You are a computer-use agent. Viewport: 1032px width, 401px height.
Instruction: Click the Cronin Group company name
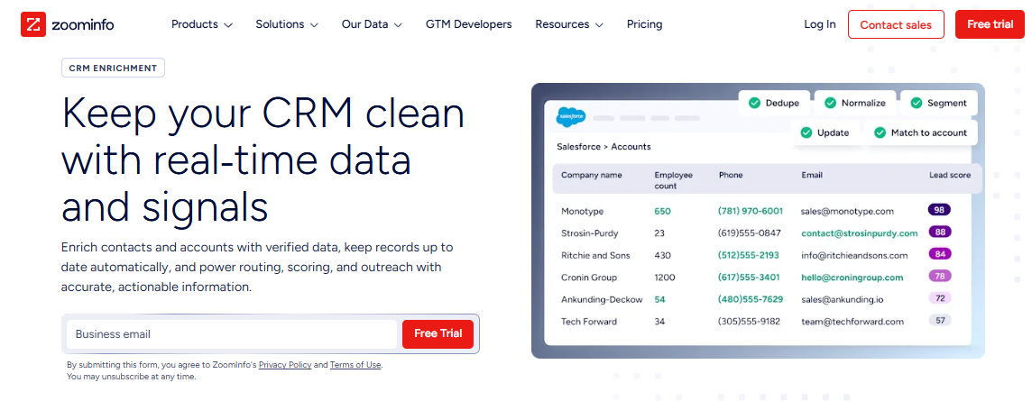(x=589, y=278)
